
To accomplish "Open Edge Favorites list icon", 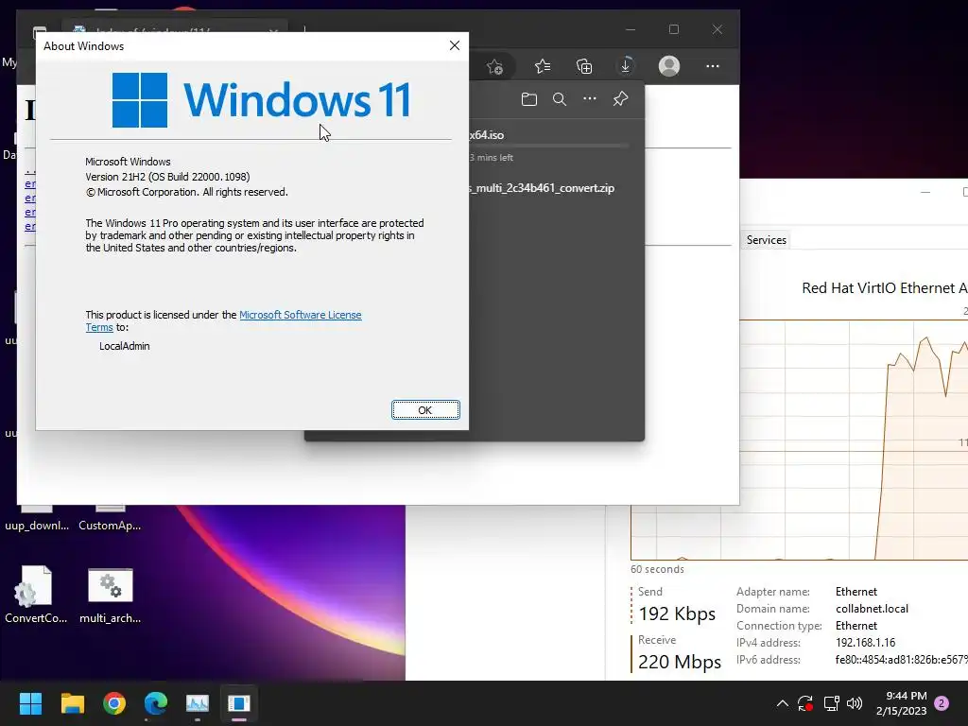I will [x=543, y=66].
